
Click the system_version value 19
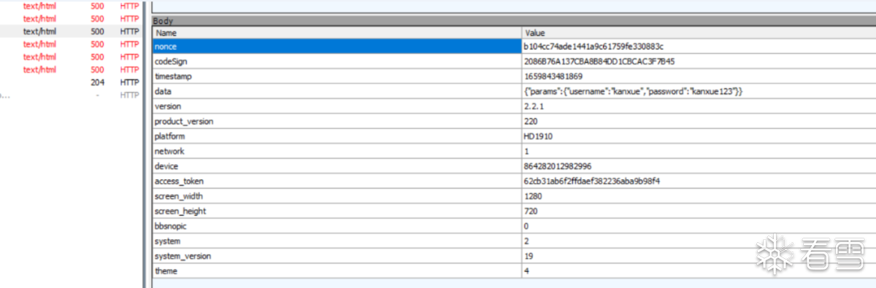pyautogui.click(x=529, y=256)
